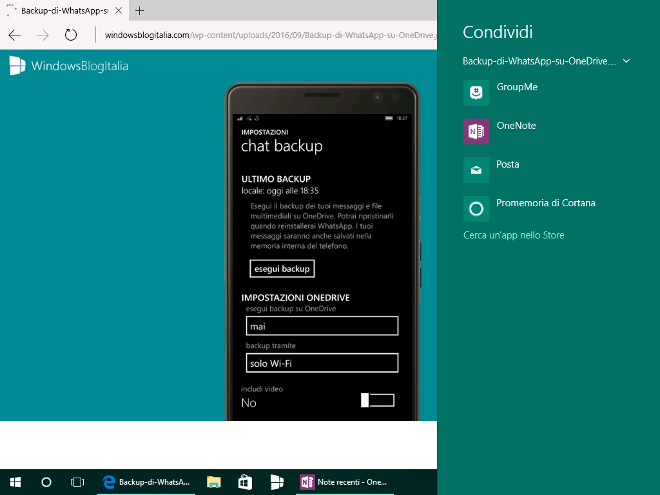Switch to Note recenti OneNote taskbar item
This screenshot has width=660, height=495.
point(344,482)
